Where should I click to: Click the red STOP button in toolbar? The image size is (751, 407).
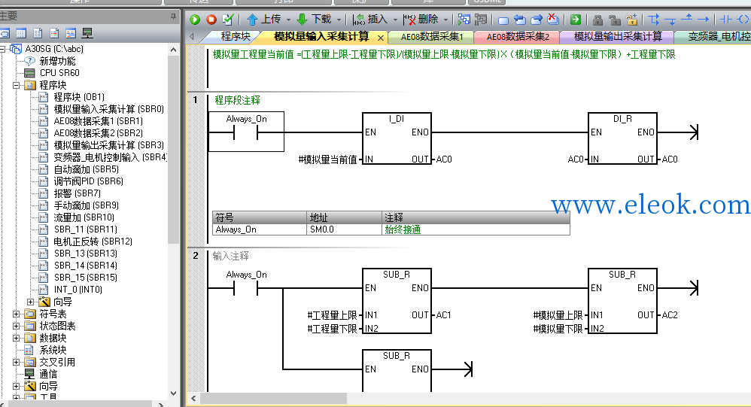tap(211, 20)
